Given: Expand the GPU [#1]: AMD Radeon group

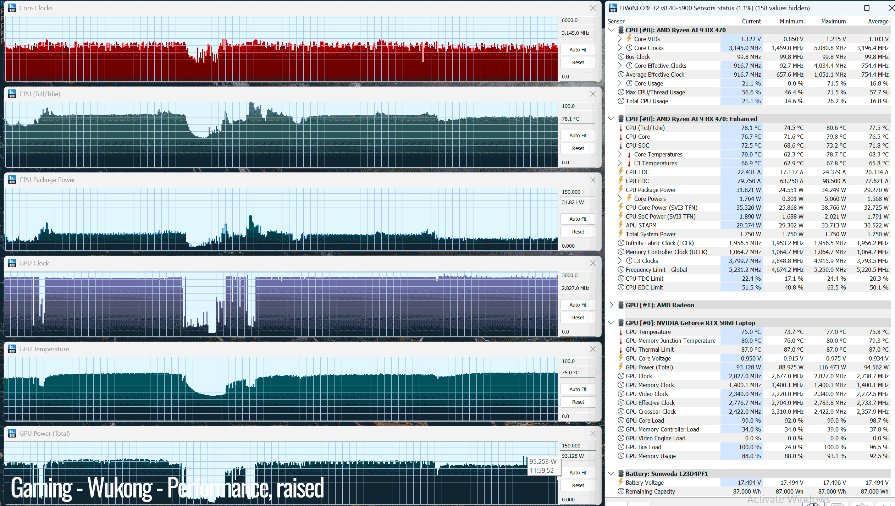Looking at the screenshot, I should click(611, 305).
